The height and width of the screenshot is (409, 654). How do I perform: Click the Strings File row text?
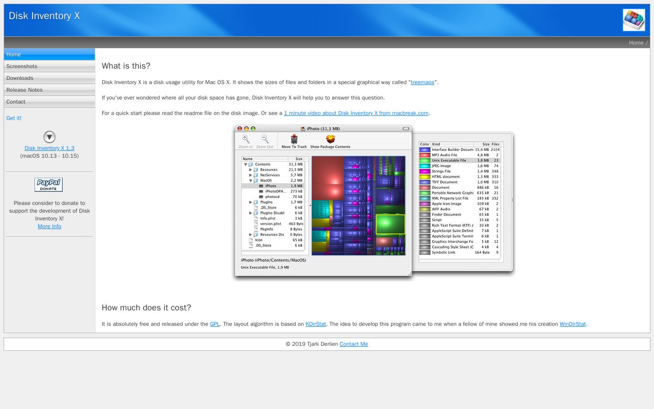click(441, 171)
